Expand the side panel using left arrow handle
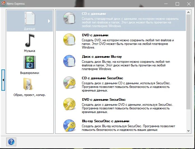The height and width of the screenshot is (149, 195). coord(3,80)
